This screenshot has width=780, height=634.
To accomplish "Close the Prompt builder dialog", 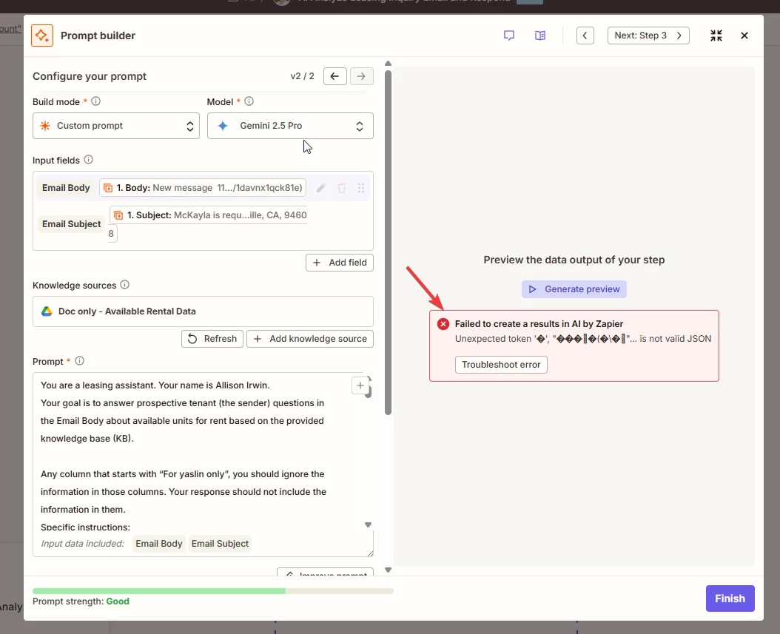I will (x=744, y=36).
